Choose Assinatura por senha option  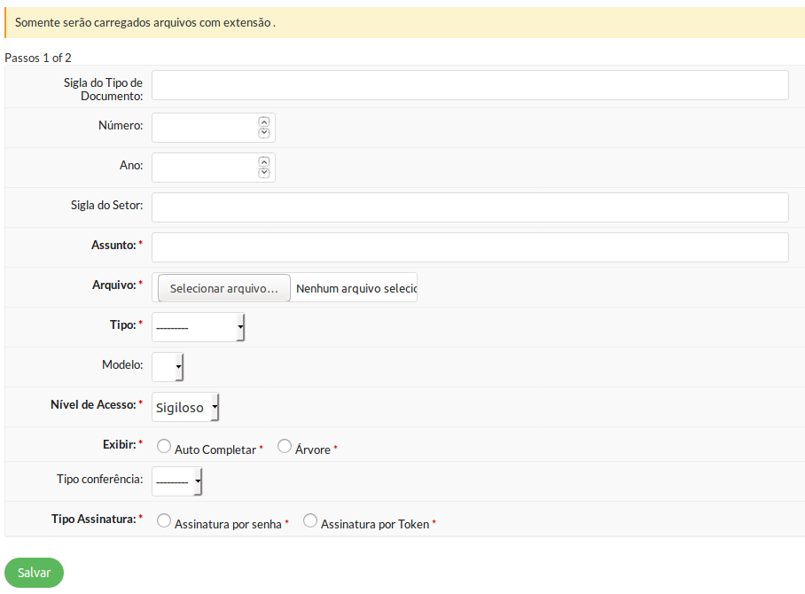(x=164, y=520)
